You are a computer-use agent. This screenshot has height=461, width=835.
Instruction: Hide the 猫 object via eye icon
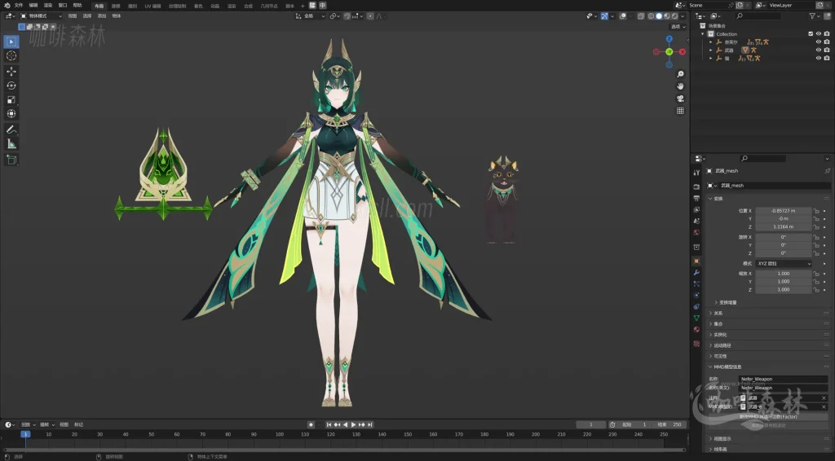point(819,58)
